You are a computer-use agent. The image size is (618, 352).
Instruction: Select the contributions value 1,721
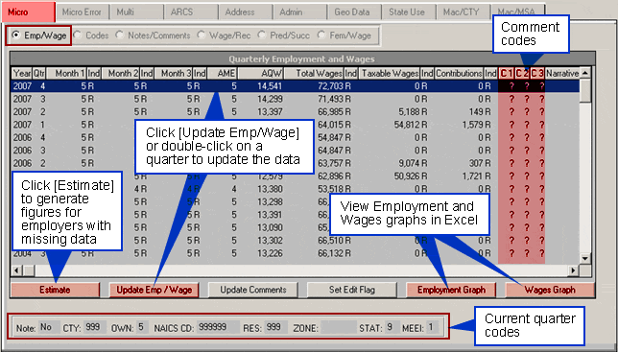[x=472, y=176]
